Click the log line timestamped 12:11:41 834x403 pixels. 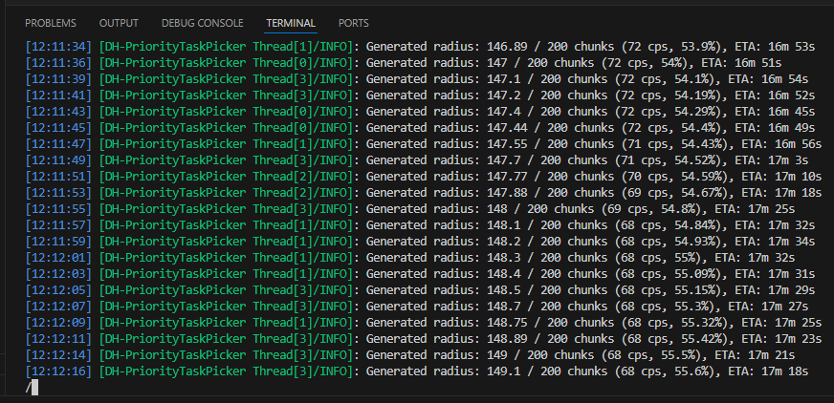pos(420,95)
